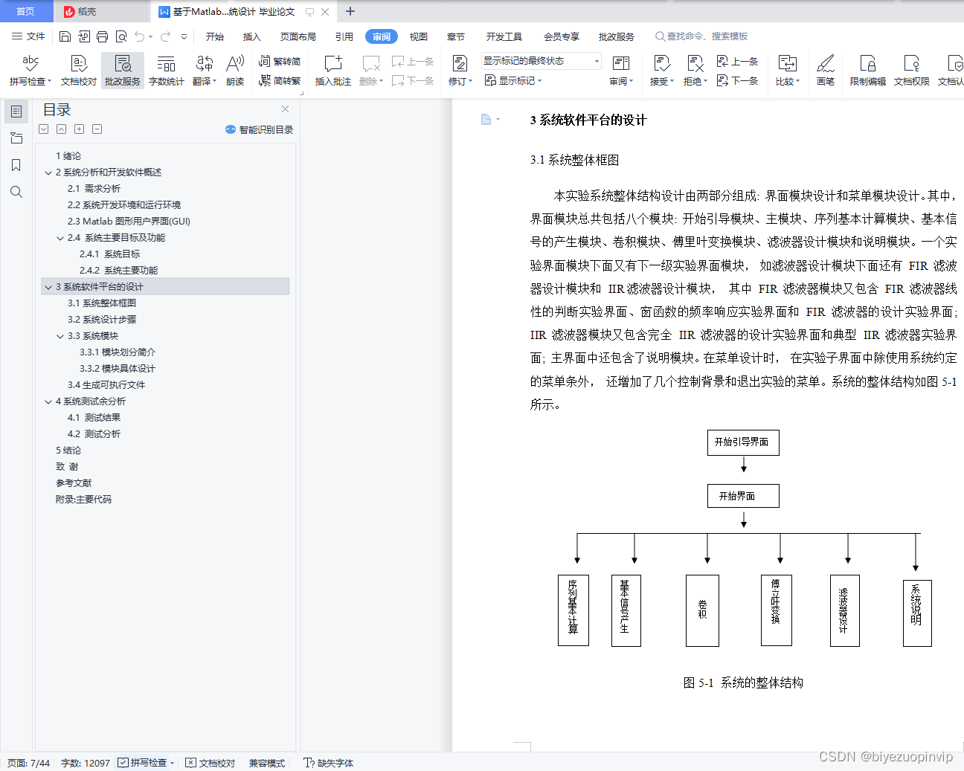Click the 批改服务 ribbon button
This screenshot has height=771, width=964.
click(x=123, y=71)
